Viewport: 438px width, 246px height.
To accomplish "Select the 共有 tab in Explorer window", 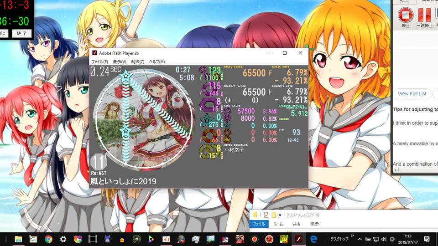I will pos(297,224).
